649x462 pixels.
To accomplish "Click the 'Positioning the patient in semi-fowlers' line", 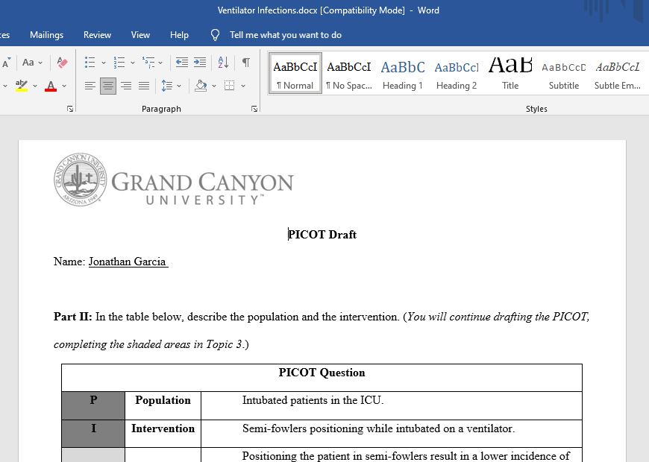I will (406, 456).
